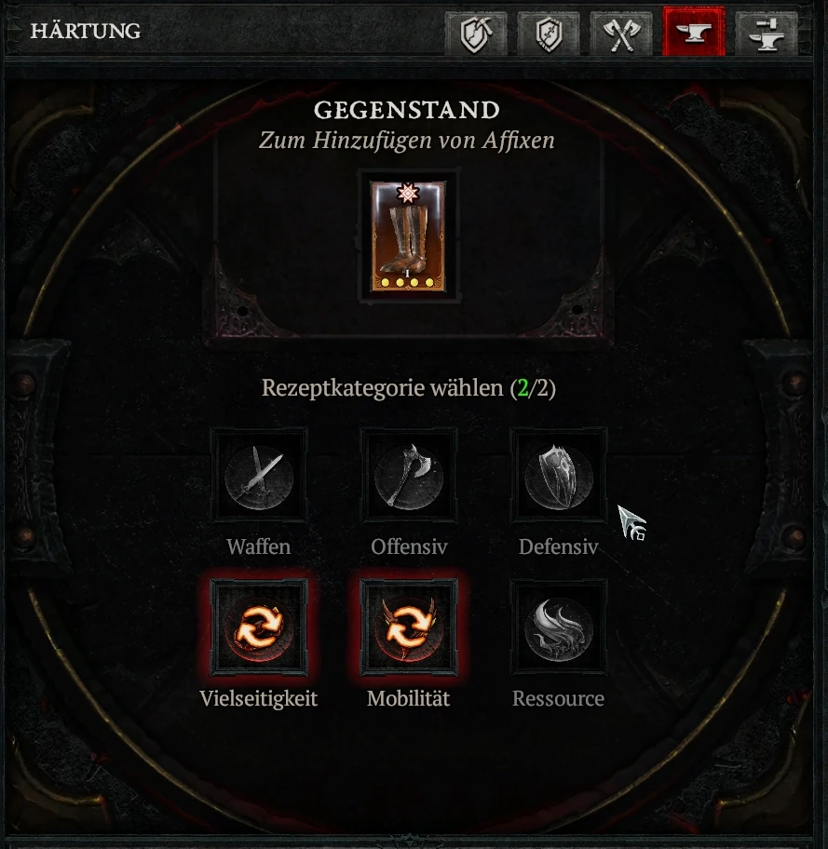Screen dimensions: 828x849
Task: Open the shield-and-hammer repair tab
Action: 476,34
